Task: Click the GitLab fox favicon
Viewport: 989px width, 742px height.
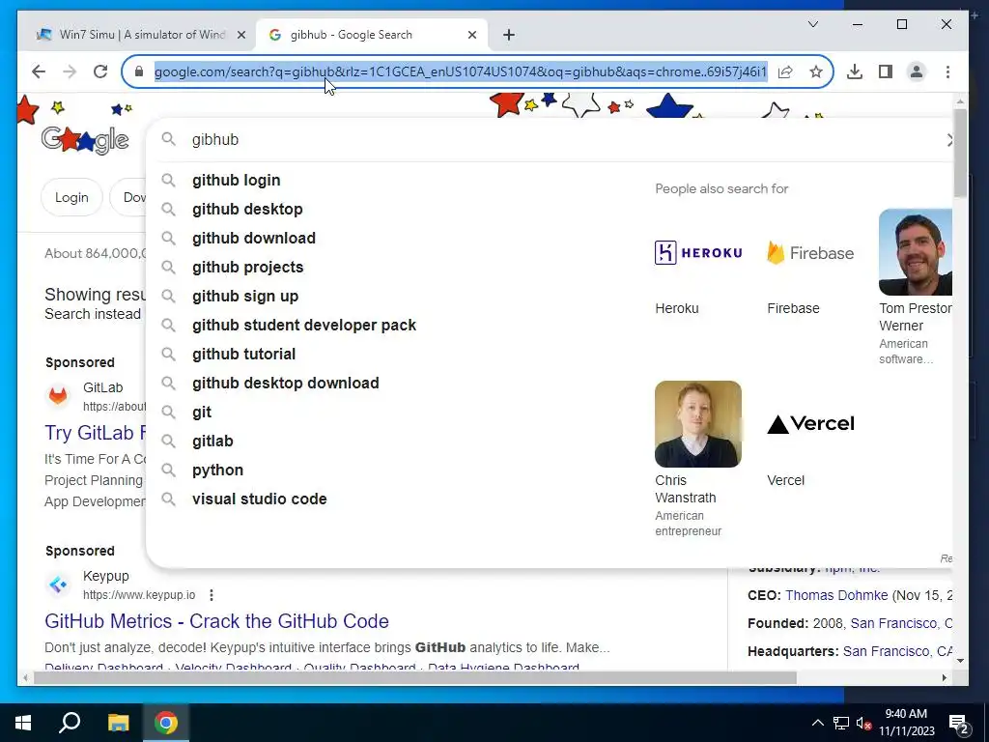Action: [x=58, y=395]
